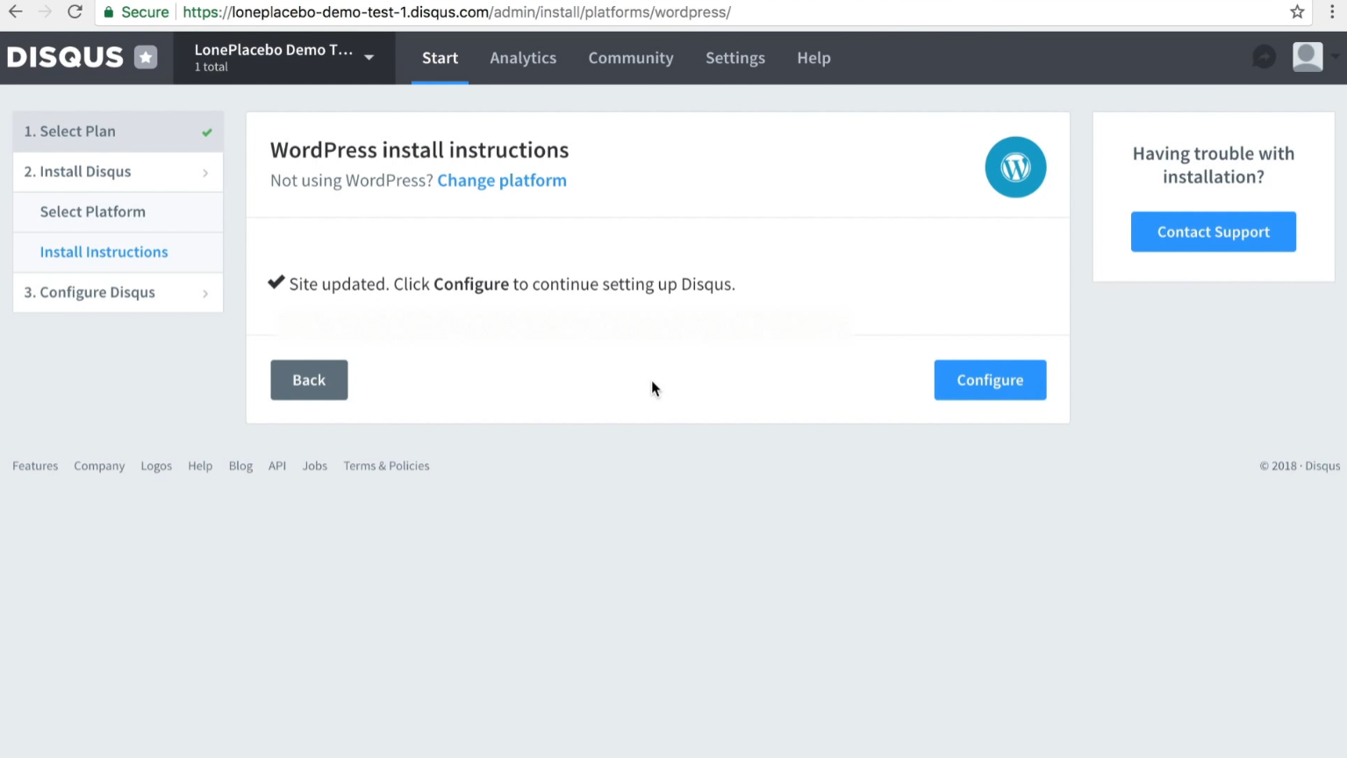
Task: Open the Analytics tab
Action: pos(523,58)
